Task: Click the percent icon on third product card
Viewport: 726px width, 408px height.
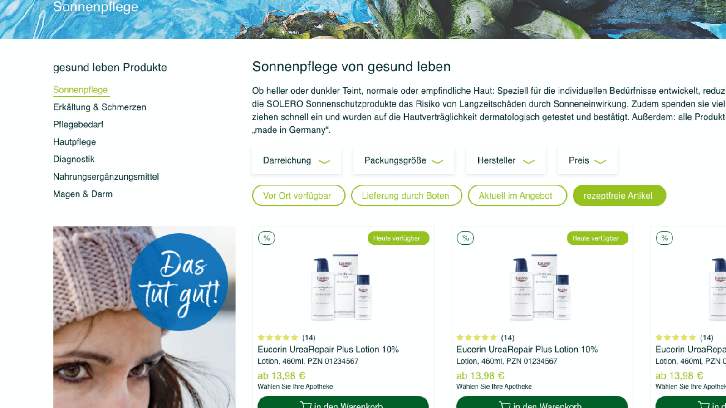Action: 664,238
